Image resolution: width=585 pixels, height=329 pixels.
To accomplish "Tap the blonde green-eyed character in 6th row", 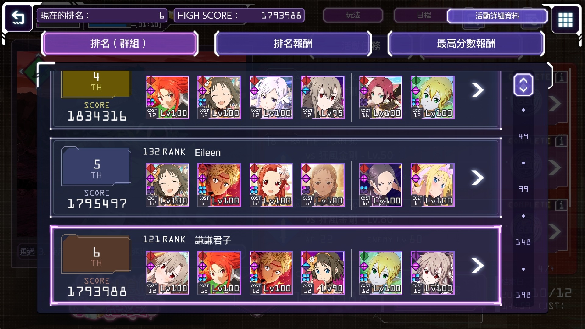I will 381,273.
